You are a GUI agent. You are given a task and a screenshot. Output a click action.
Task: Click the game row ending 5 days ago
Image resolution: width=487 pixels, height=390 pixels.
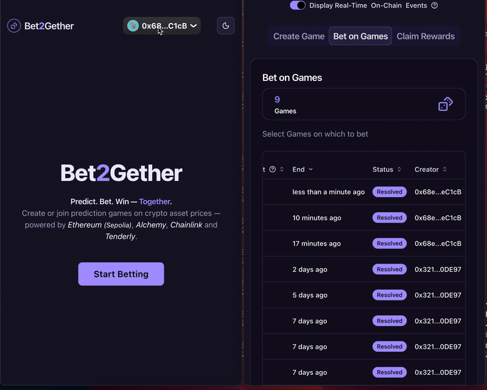pyautogui.click(x=310, y=295)
